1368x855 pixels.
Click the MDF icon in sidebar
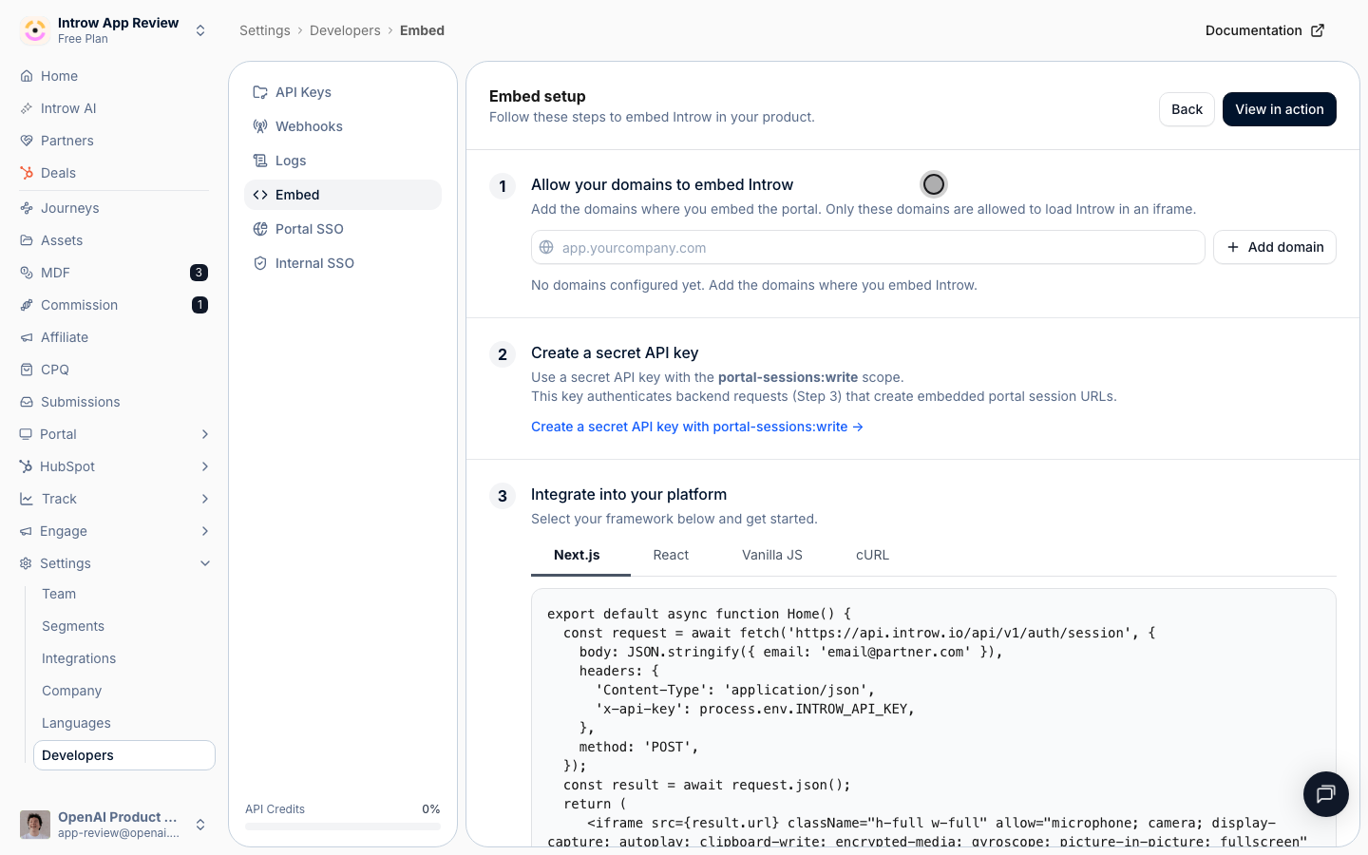pos(27,273)
